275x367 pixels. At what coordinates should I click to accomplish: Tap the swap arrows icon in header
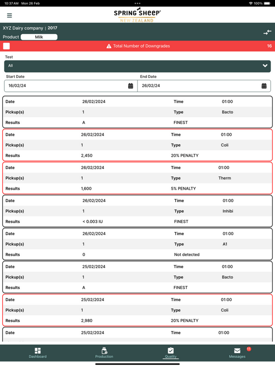[267, 32]
